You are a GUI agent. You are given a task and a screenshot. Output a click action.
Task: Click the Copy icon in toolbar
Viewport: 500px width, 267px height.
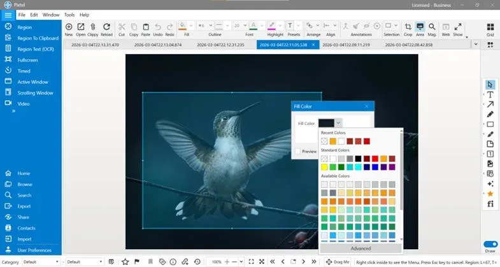pos(134,27)
